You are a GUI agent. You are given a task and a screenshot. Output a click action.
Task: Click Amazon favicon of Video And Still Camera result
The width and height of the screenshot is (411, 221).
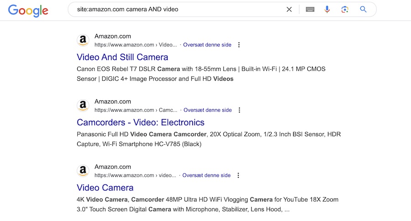point(83,40)
